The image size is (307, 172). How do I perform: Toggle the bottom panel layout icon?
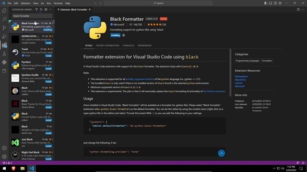coord(271,3)
